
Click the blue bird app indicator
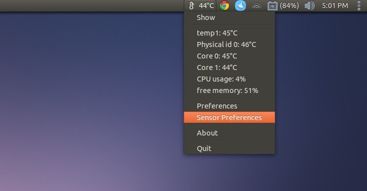[240, 6]
